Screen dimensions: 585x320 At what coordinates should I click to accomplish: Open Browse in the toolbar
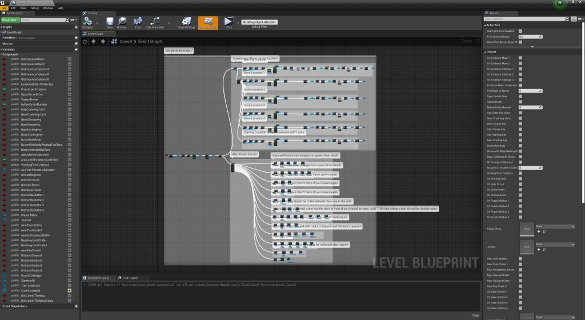[x=122, y=23]
